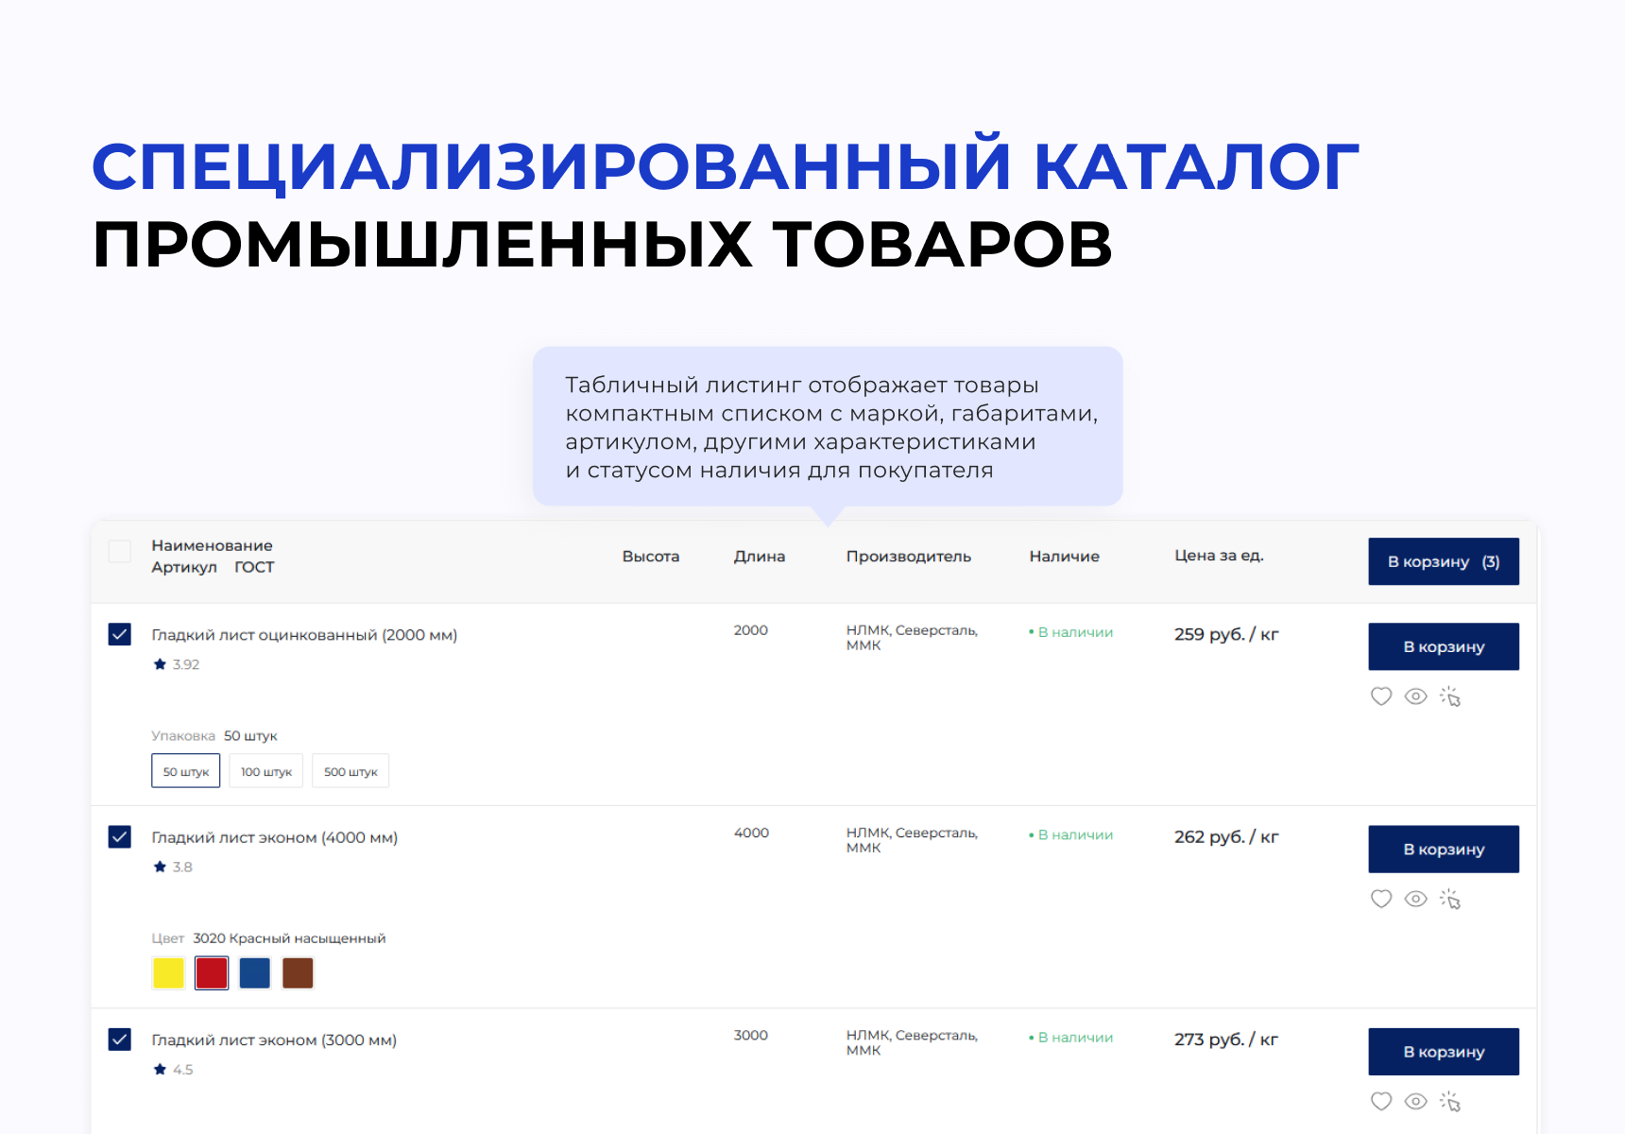
Task: Click ГОСТ header label
Action: pyautogui.click(x=254, y=567)
